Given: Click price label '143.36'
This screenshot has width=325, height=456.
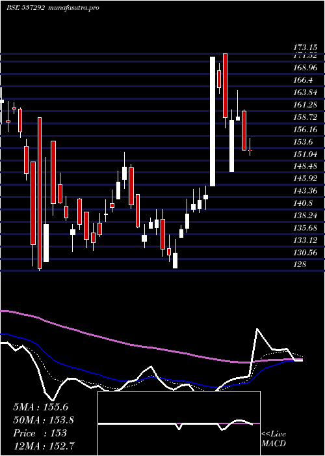Looking at the screenshot, I should coord(305,191).
